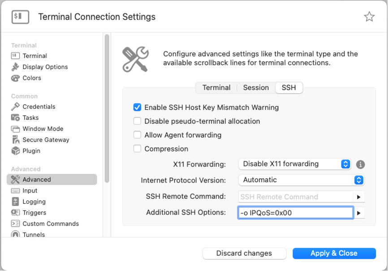The height and width of the screenshot is (271, 388).
Task: Open the Plugin cube item
Action: pos(26,151)
